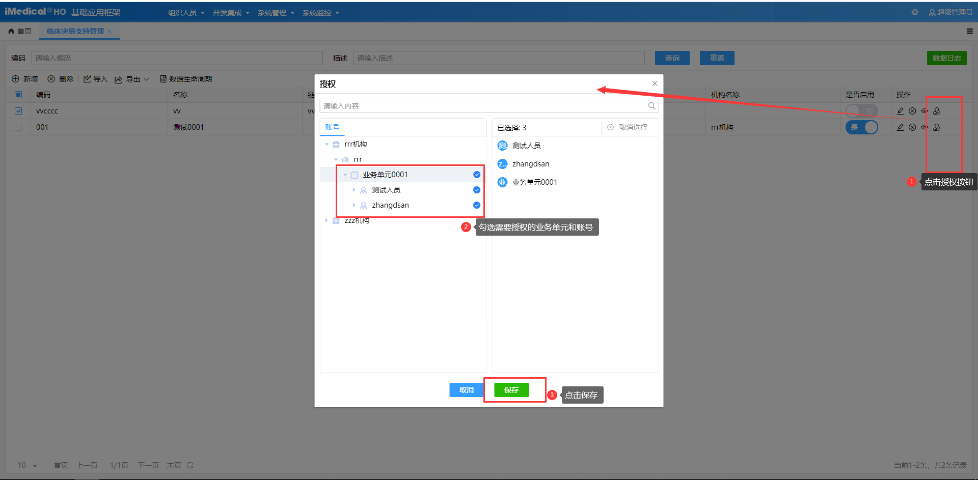Click the settings gear in top bar
Image resolution: width=978 pixels, height=480 pixels.
click(x=915, y=12)
